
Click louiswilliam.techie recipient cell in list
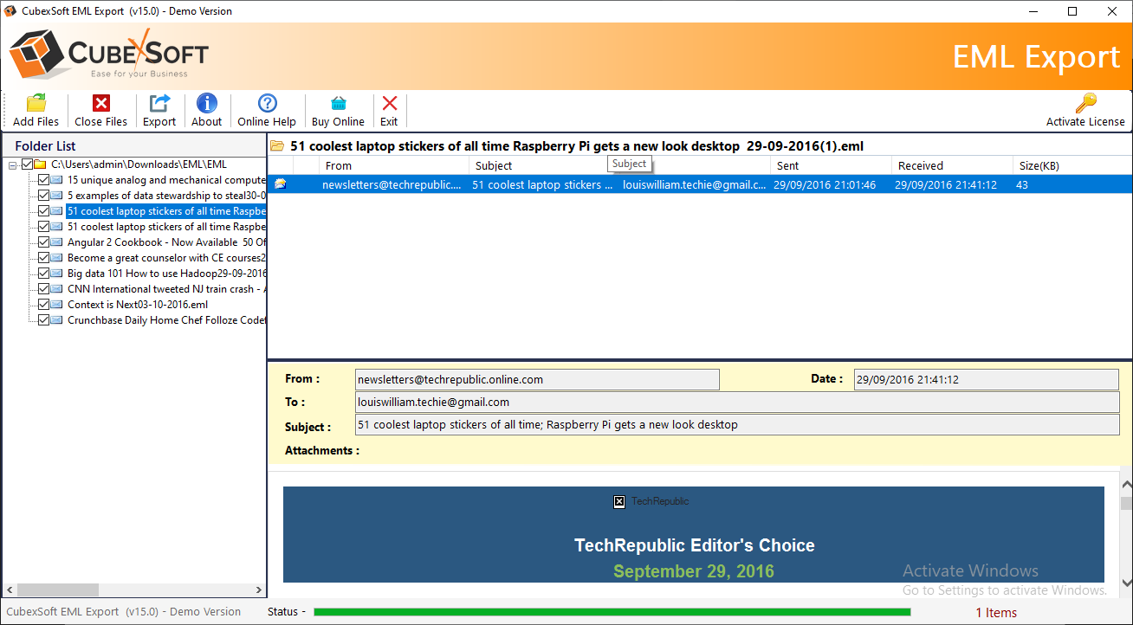[x=695, y=184]
